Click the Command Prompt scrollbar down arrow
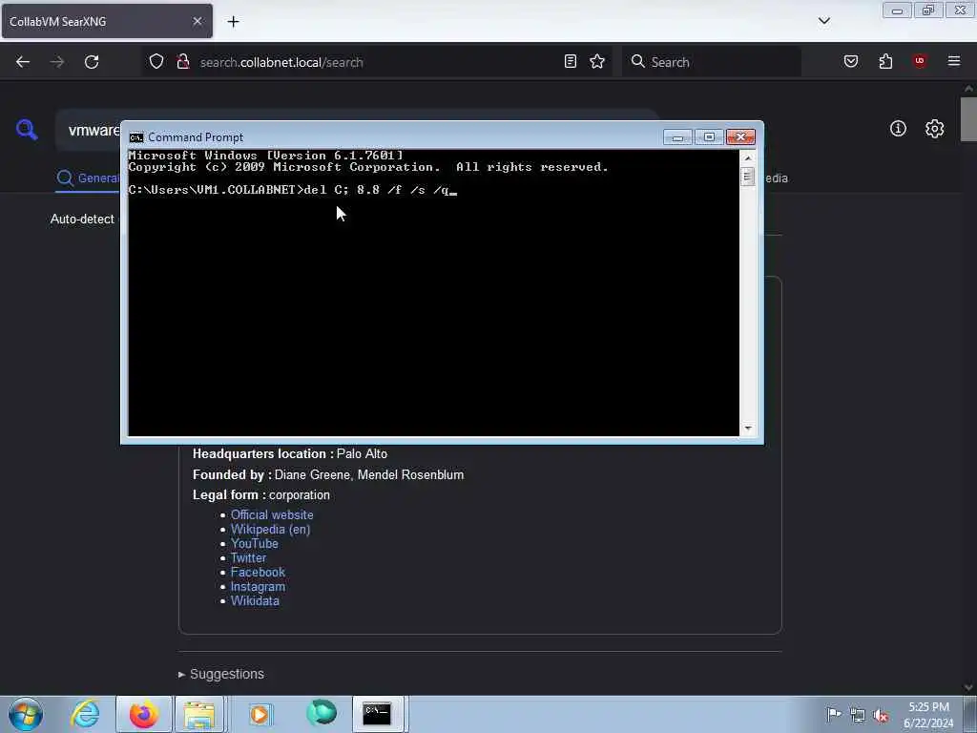The width and height of the screenshot is (977, 733). point(748,429)
